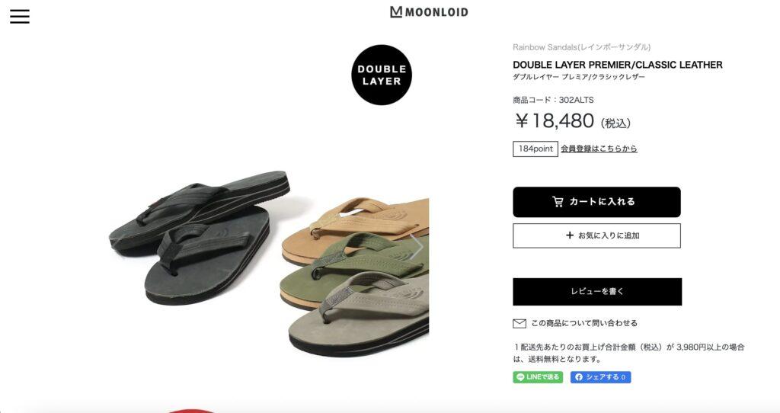
Task: Click the MOONLOID logo
Action: [x=429, y=12]
